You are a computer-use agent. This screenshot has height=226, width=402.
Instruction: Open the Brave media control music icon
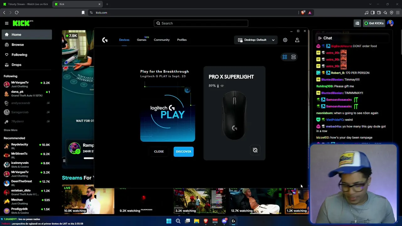(366, 13)
